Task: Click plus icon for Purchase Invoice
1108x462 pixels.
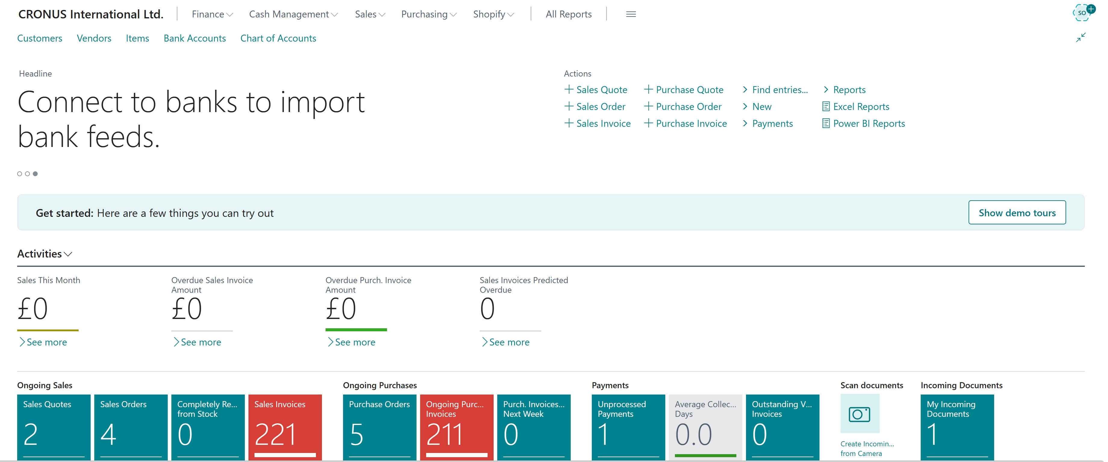Action: (x=648, y=123)
